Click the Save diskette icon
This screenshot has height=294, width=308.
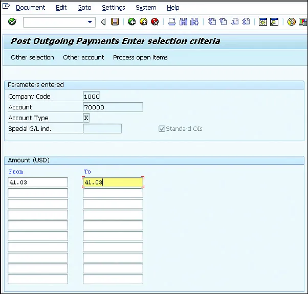tap(115, 22)
